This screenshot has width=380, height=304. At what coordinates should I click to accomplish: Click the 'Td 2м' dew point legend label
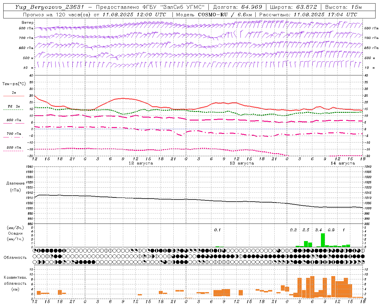[14, 106]
